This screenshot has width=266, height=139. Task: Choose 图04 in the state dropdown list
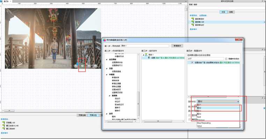click(x=218, y=114)
